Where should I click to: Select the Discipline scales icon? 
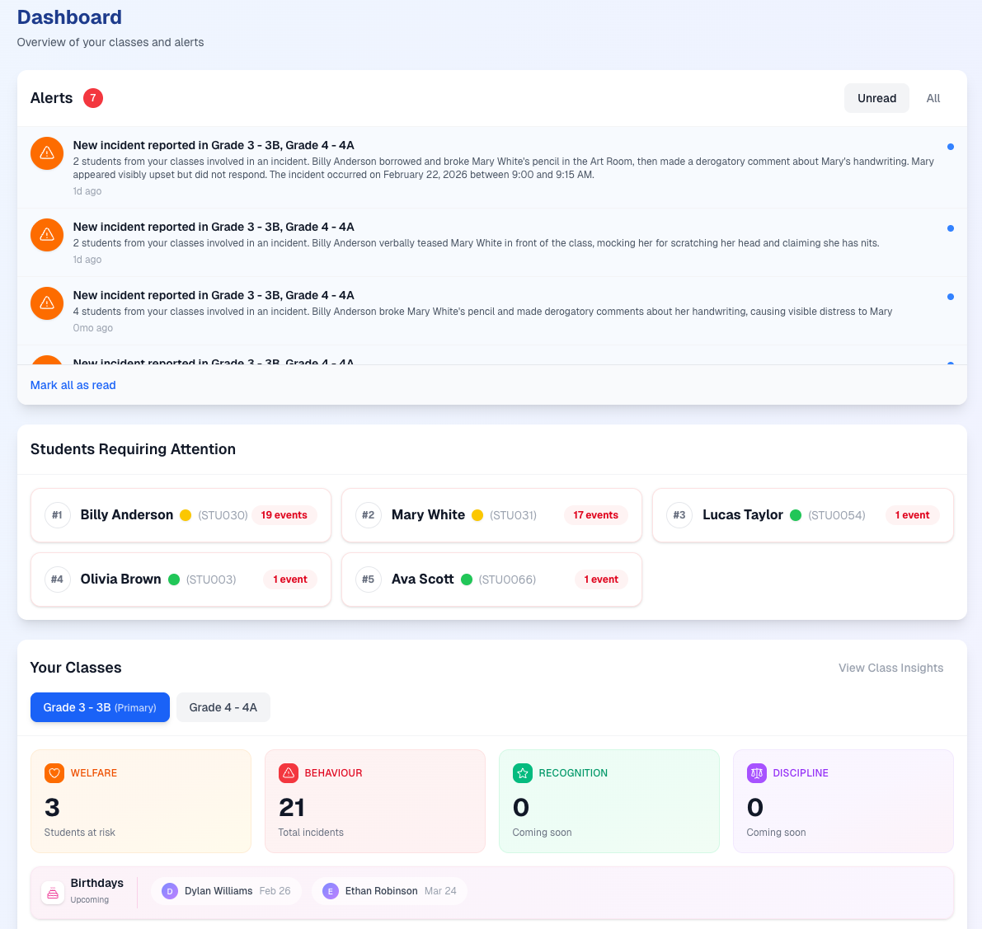point(756,773)
